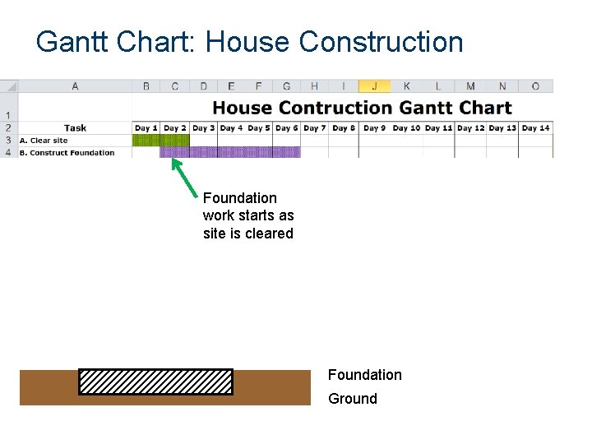Viewport: 592px width, 444px height.
Task: Click the Day 6 cell
Action: 287,128
